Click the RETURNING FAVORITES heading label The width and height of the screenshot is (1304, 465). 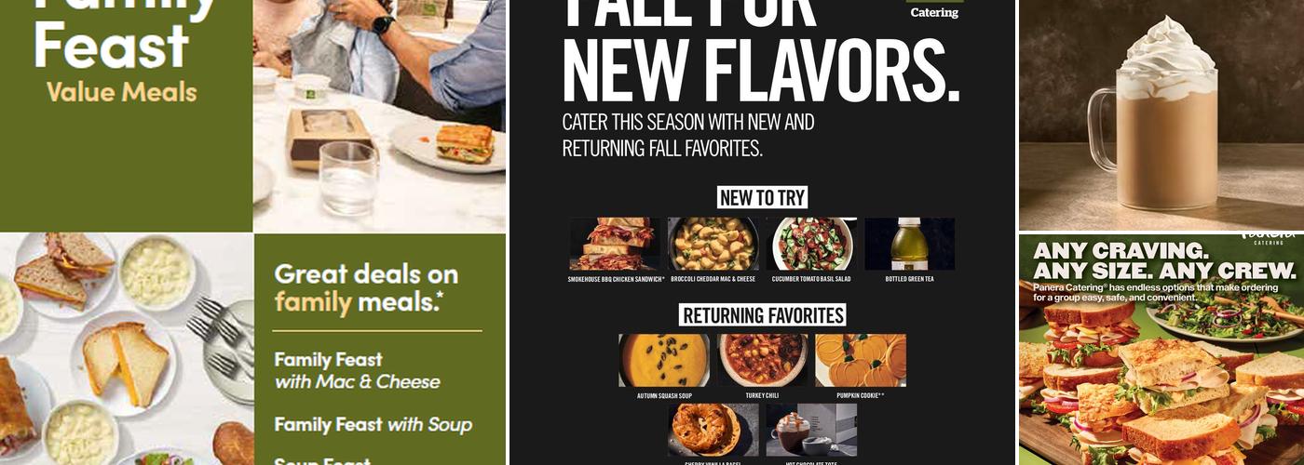[x=762, y=314]
